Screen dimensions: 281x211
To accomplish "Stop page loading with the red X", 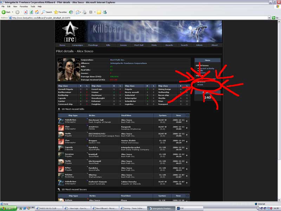I will (x=26, y=12).
